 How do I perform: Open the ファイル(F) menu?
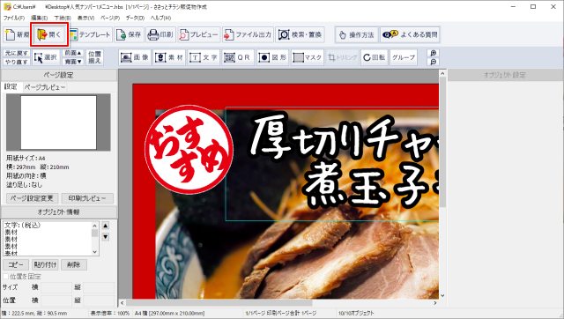pyautogui.click(x=14, y=18)
